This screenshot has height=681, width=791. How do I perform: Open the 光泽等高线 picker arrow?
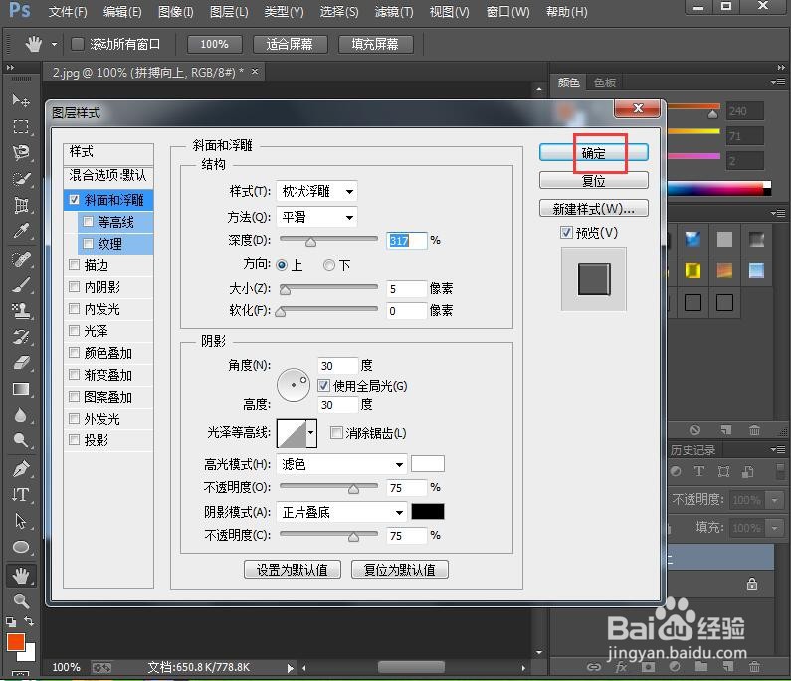pyautogui.click(x=311, y=433)
